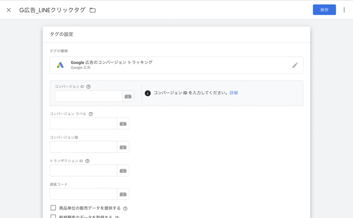Image resolution: width=353 pixels, height=218 pixels.
Task: Click the コンバージョン ラベル input field
Action: [x=83, y=123]
